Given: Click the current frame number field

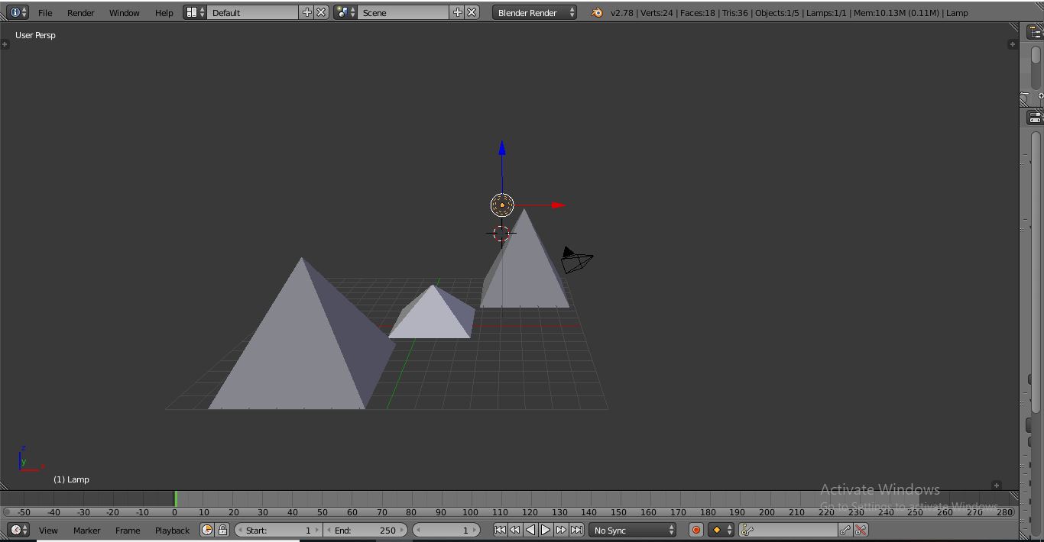Looking at the screenshot, I should 446,530.
